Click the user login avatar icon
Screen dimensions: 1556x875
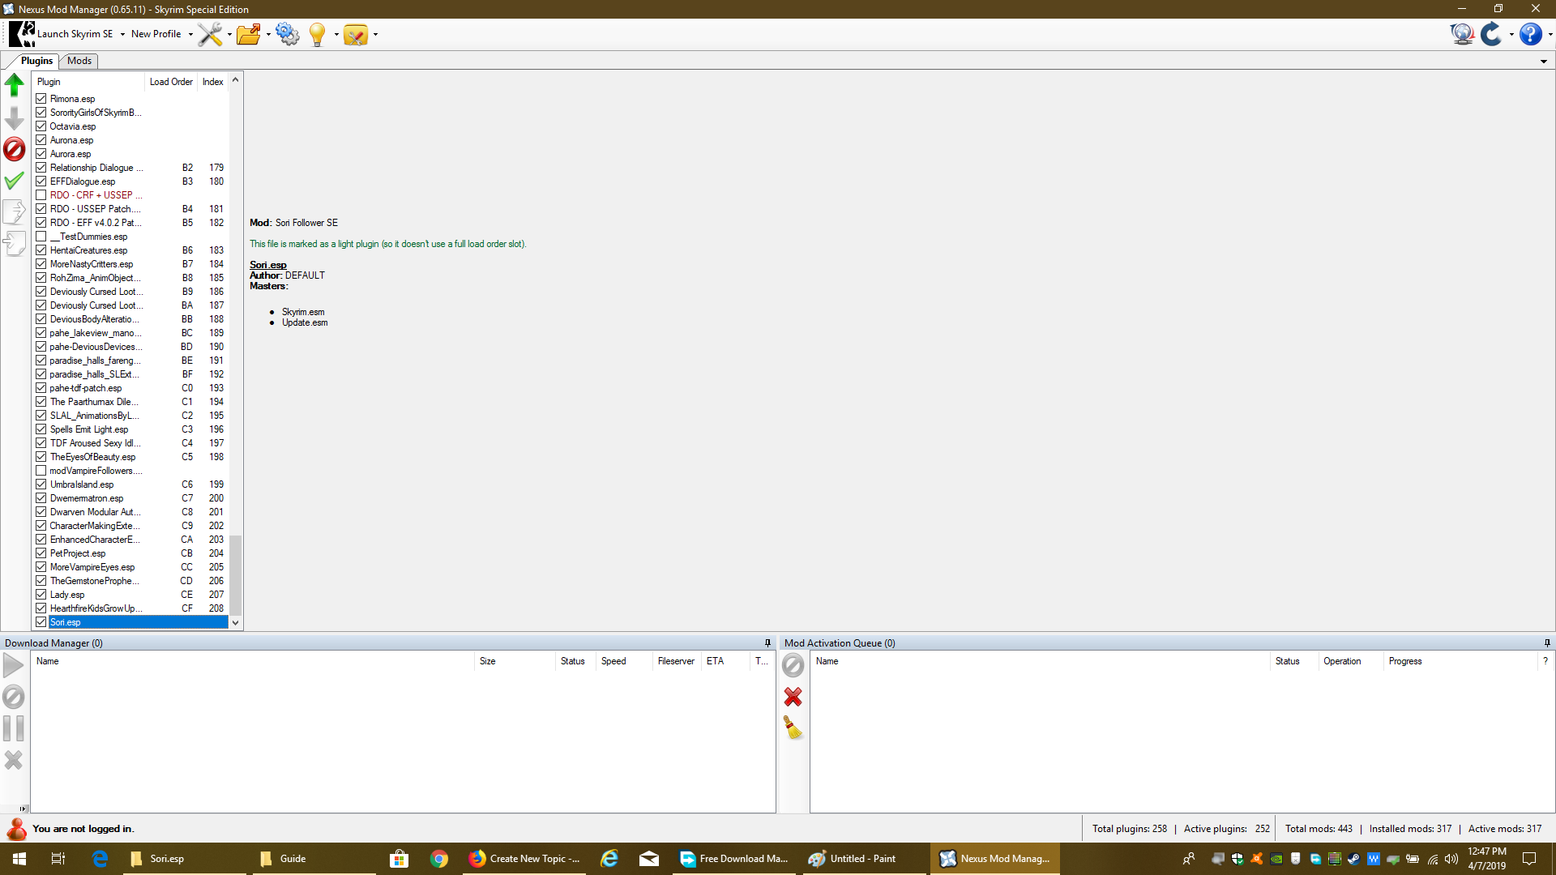(x=16, y=829)
